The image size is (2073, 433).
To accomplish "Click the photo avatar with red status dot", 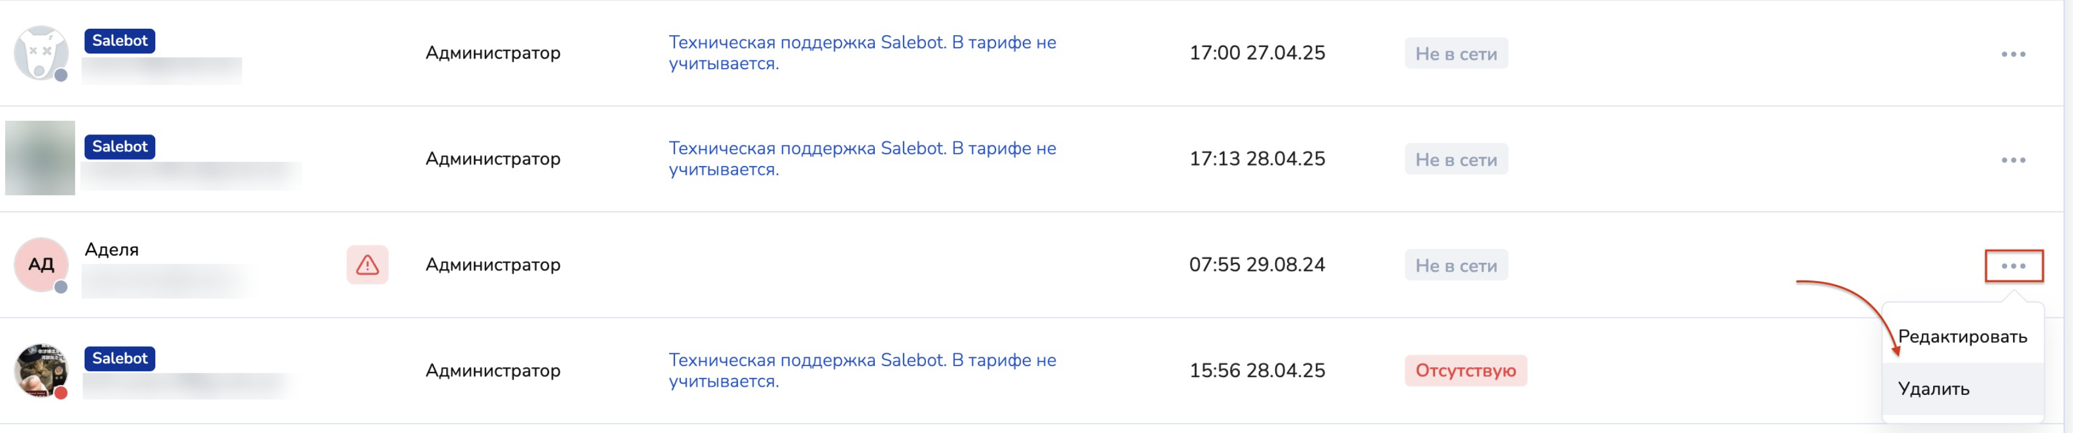I will tap(40, 370).
